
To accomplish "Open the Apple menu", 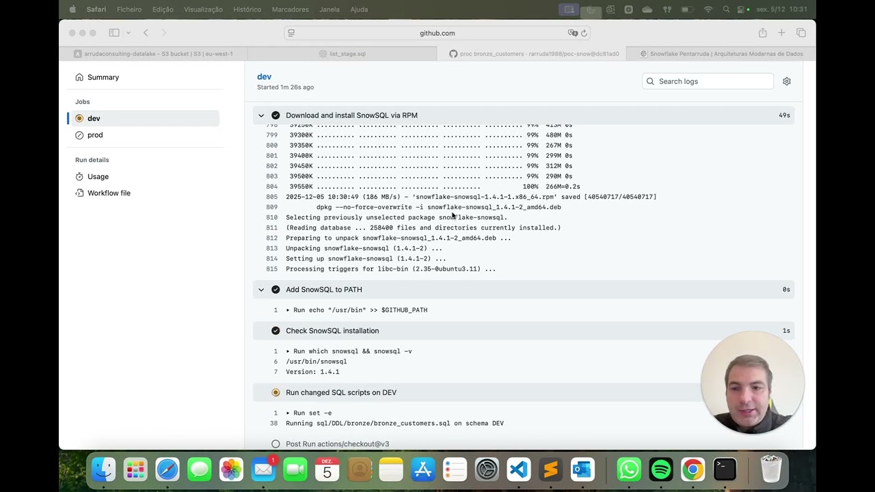I will tap(72, 10).
